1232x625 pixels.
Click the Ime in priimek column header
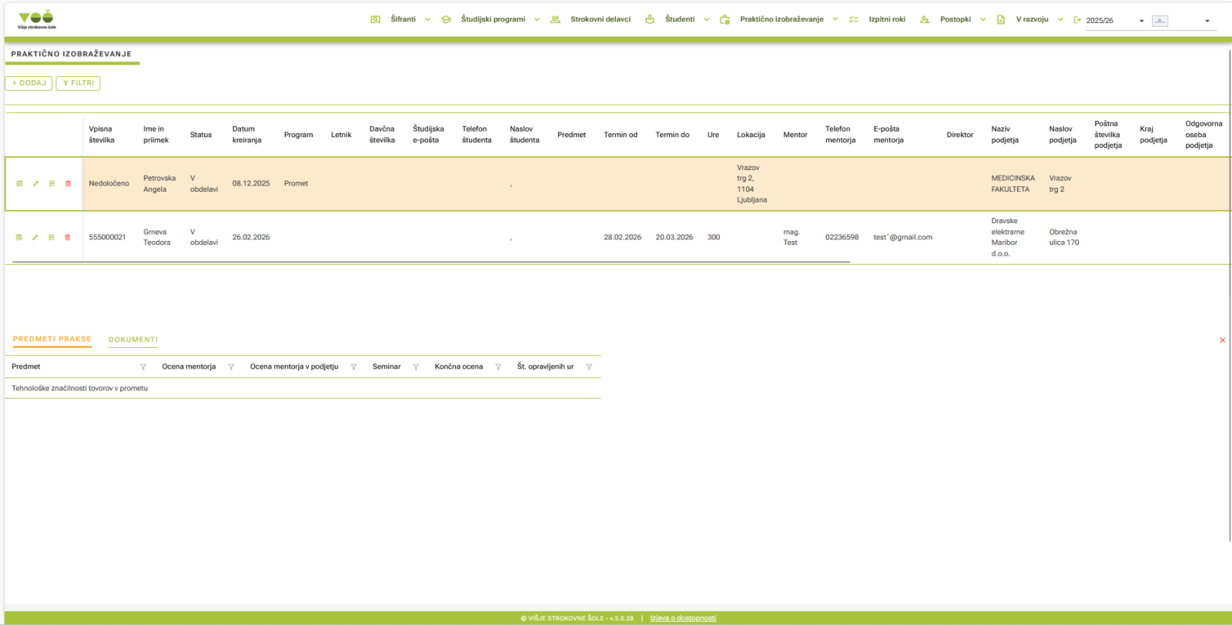pyautogui.click(x=156, y=135)
